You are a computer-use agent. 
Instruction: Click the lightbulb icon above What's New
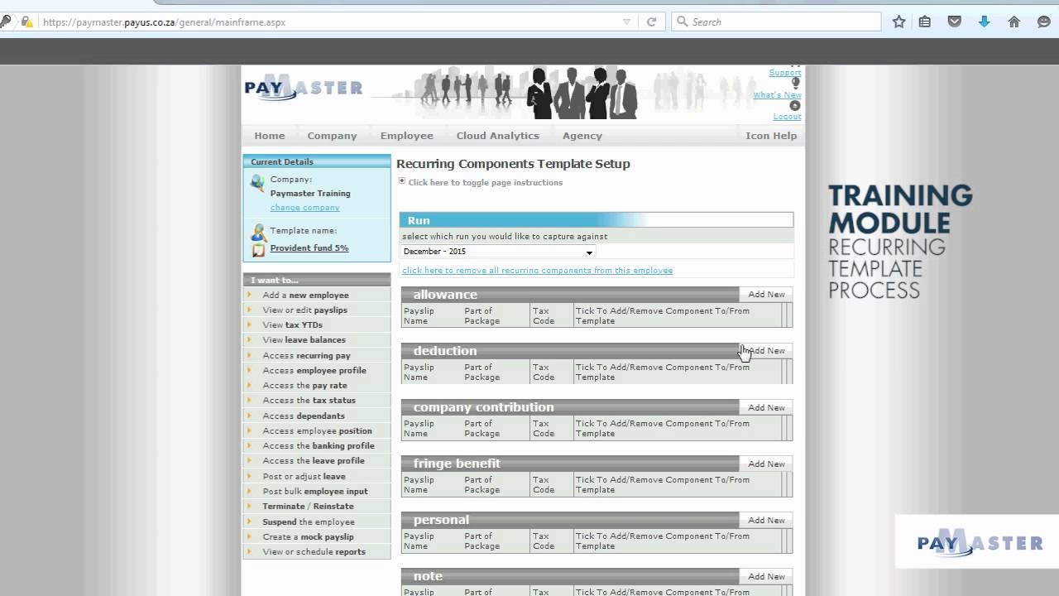tap(795, 83)
